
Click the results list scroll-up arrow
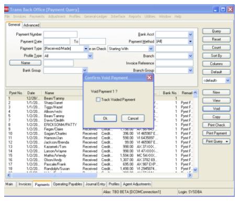195,93
